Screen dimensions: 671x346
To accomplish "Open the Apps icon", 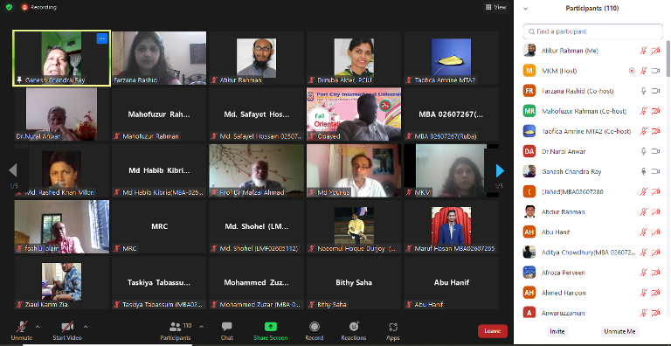I will 393,327.
